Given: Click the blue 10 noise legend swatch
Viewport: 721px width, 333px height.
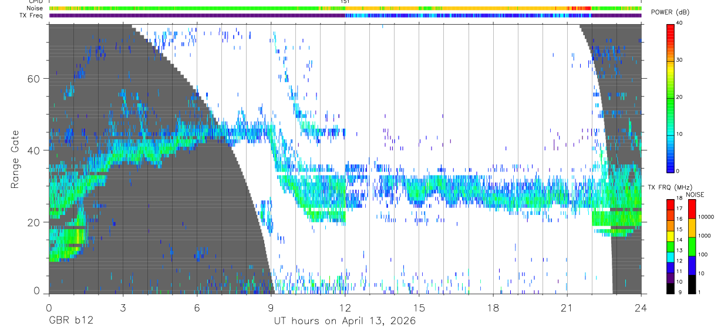Looking at the screenshot, I should pos(692,265).
